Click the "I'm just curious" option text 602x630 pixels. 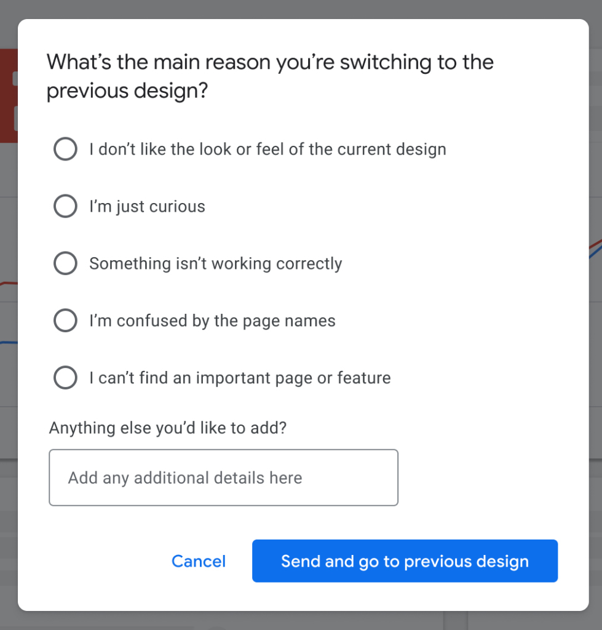[x=147, y=206]
